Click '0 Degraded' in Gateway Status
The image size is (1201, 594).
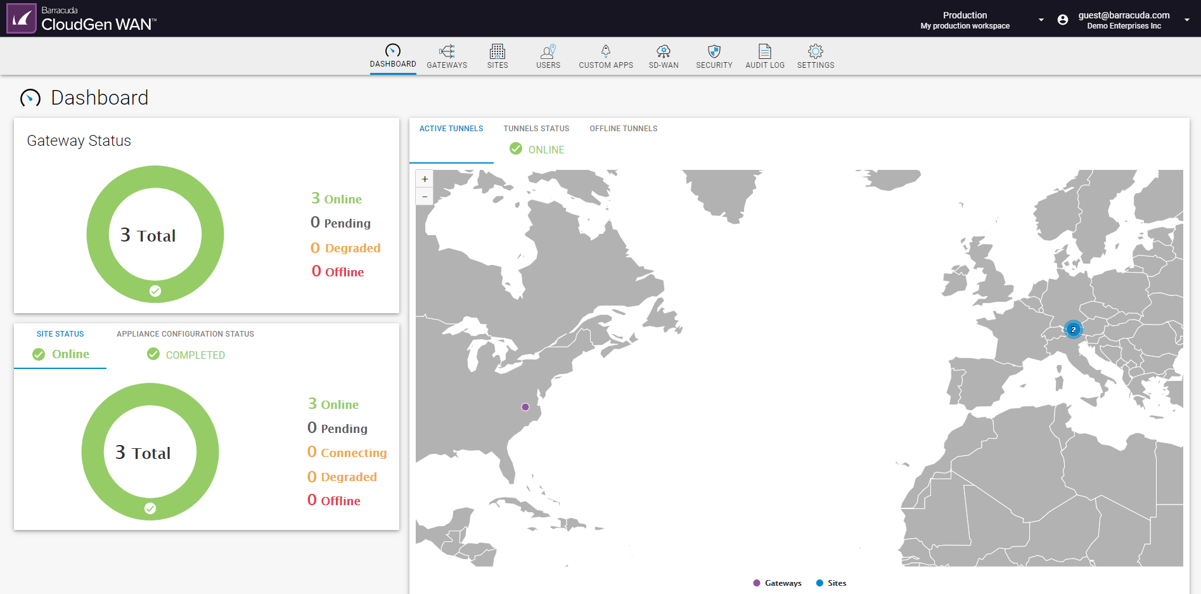tap(345, 247)
